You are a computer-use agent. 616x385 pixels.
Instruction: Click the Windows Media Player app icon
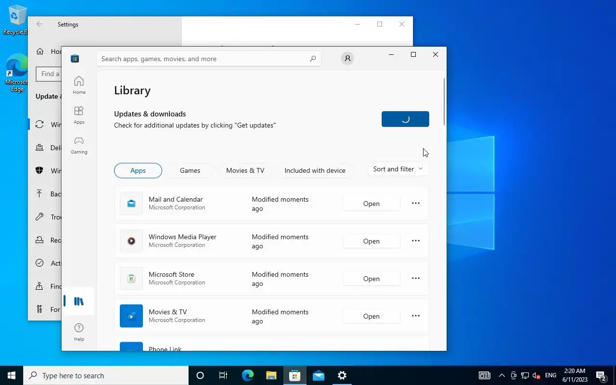click(x=131, y=241)
